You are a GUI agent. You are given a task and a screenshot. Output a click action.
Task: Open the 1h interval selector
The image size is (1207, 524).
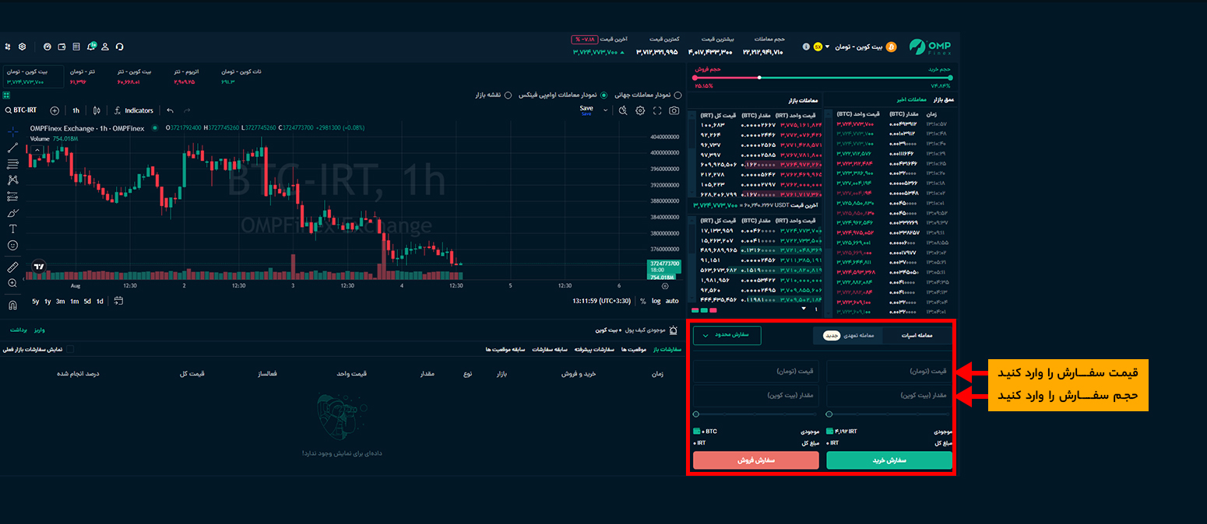[x=76, y=110]
